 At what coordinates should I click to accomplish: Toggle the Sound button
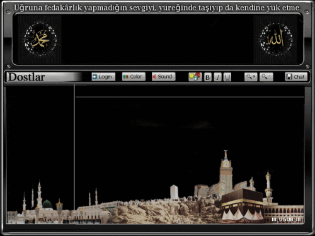(x=164, y=77)
